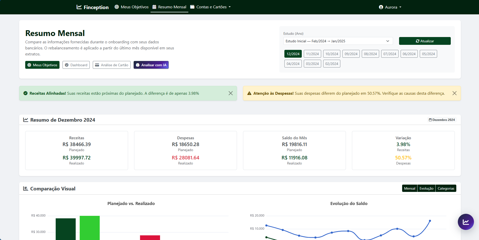Image resolution: width=479 pixels, height=240 pixels.
Task: Click the wallet icon beside Contas e Cartões
Action: click(x=192, y=7)
